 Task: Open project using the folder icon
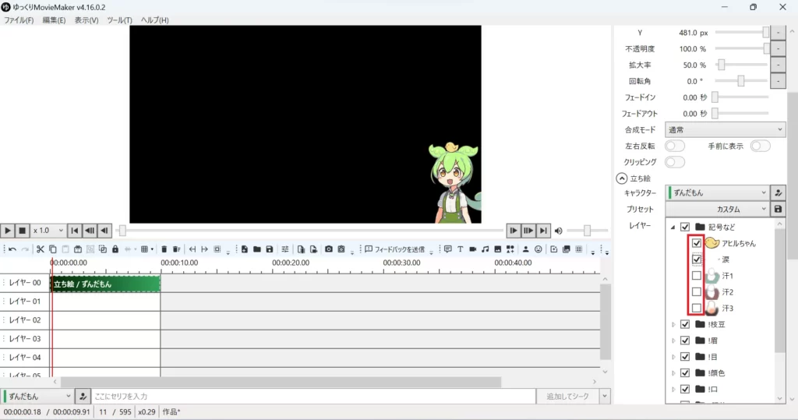[257, 249]
